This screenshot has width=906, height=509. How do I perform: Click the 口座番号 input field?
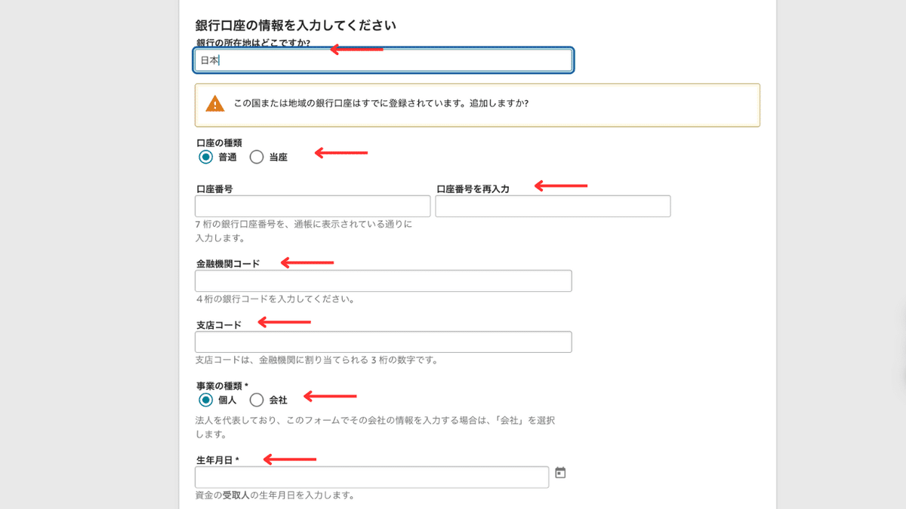(x=312, y=206)
